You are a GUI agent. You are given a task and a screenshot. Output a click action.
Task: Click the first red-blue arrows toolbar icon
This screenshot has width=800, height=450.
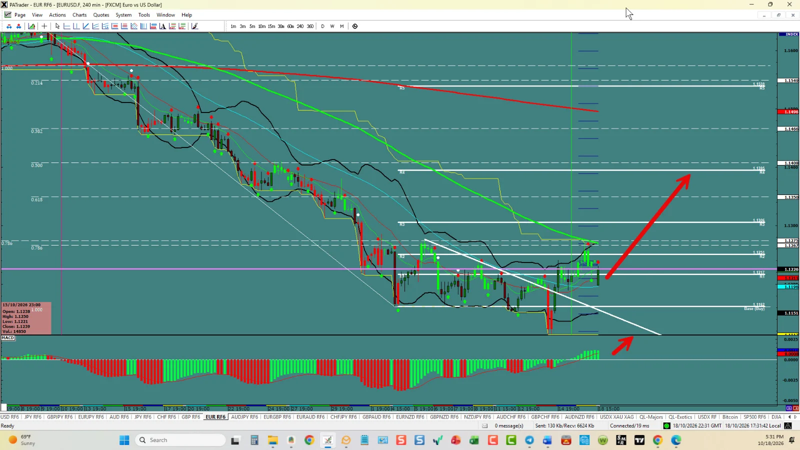(x=9, y=26)
